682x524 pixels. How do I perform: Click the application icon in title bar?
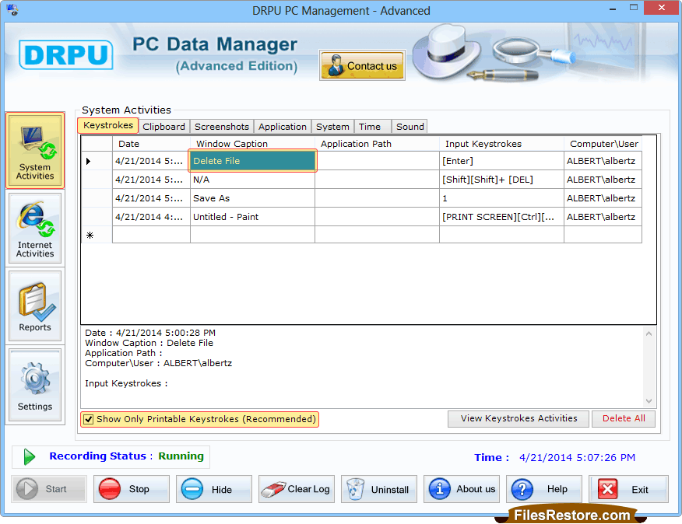pyautogui.click(x=12, y=10)
